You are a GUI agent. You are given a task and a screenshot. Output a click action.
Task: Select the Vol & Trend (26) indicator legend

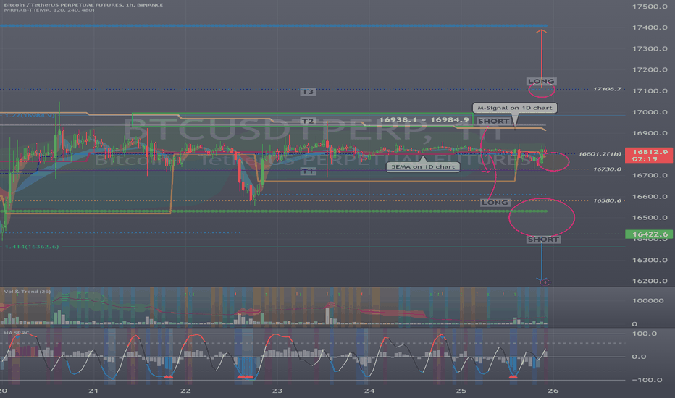pos(27,292)
